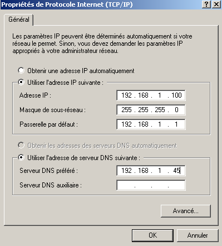This screenshot has width=222, height=246.
Task: Click the first octet 255 of subnet mask
Action: [126, 110]
